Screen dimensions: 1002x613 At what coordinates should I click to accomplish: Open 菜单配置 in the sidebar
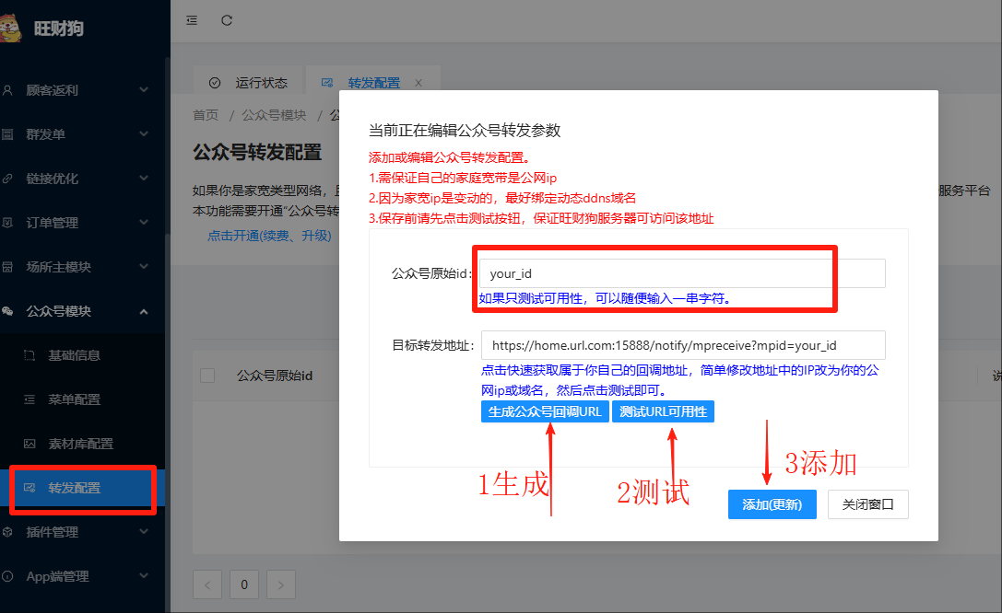(74, 399)
